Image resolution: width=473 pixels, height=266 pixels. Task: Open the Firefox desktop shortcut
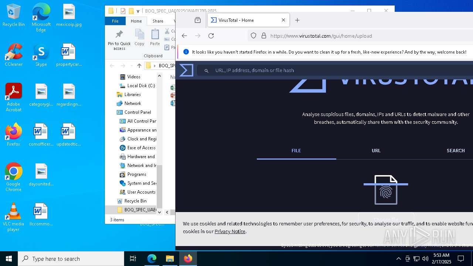point(14,135)
